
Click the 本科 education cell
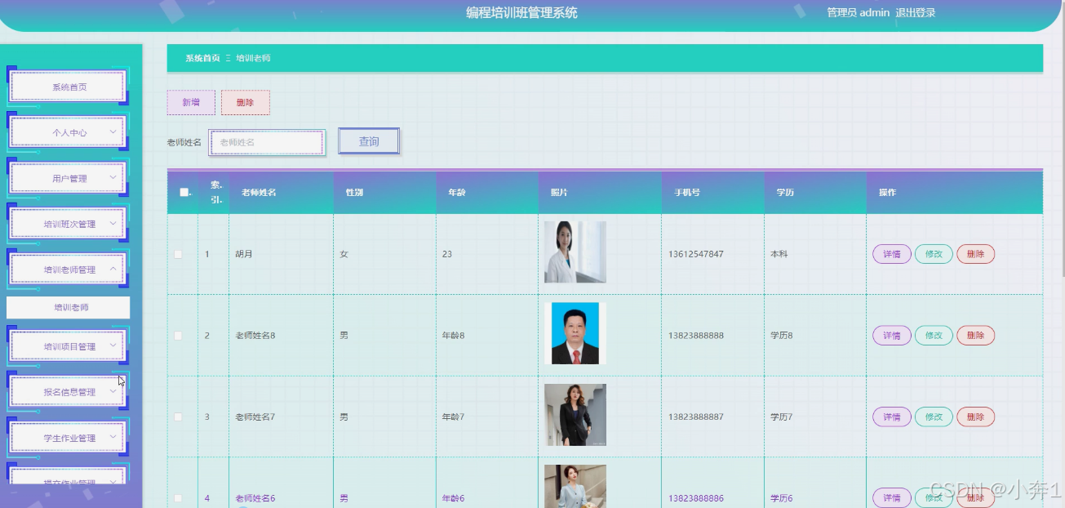pyautogui.click(x=779, y=254)
